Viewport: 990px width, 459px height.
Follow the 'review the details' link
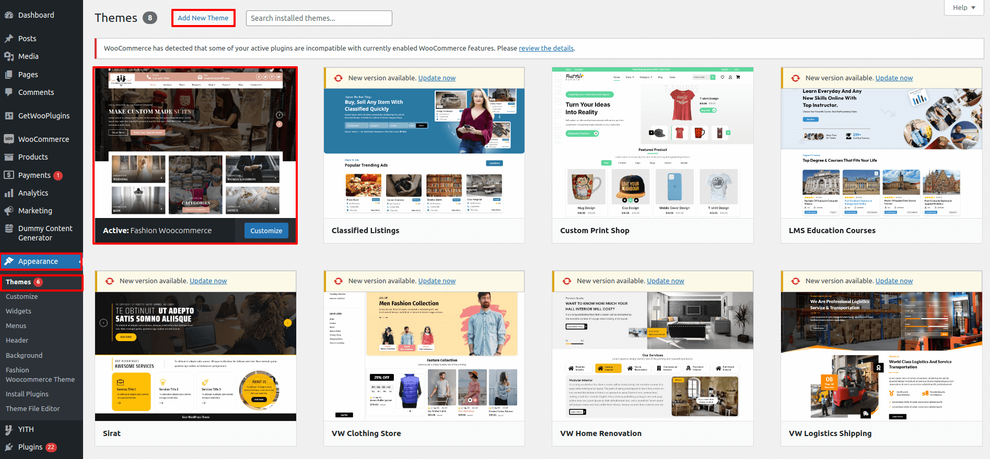(546, 49)
